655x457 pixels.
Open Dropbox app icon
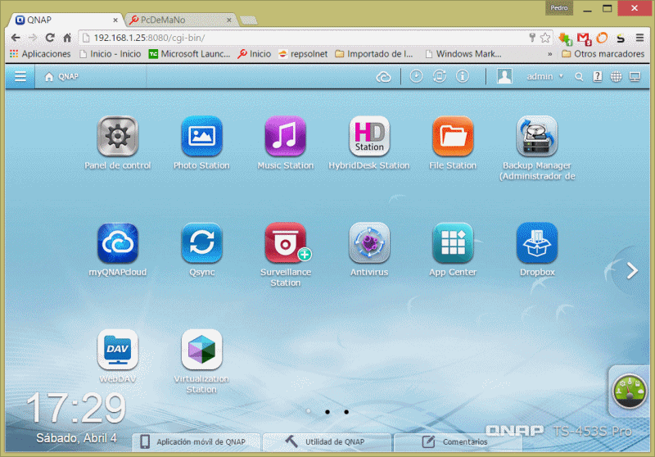point(537,243)
